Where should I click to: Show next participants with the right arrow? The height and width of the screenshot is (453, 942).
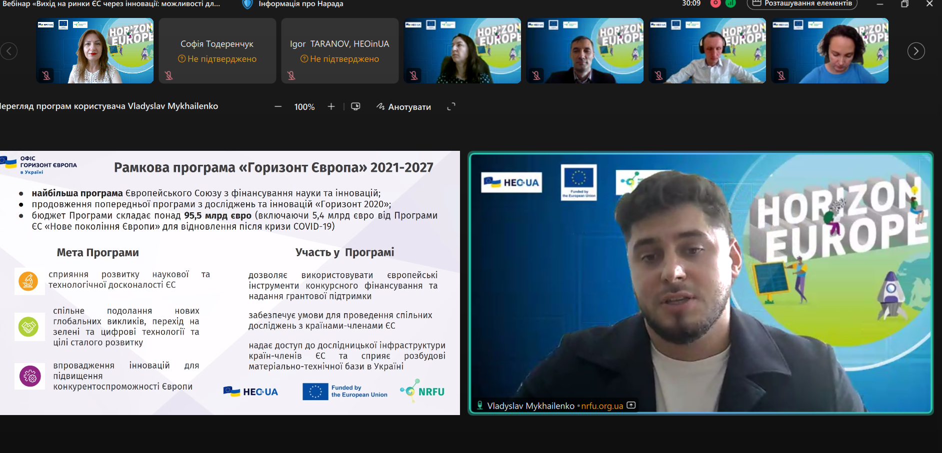pos(916,51)
